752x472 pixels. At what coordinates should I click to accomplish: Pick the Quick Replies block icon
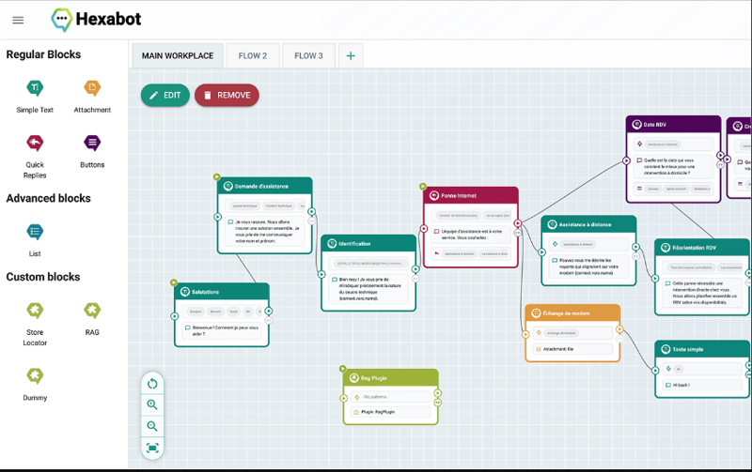pyautogui.click(x=35, y=143)
